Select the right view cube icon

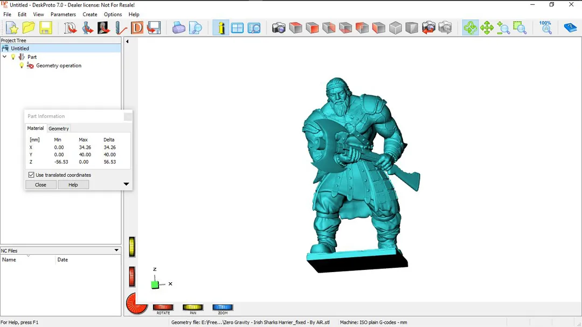[379, 28]
